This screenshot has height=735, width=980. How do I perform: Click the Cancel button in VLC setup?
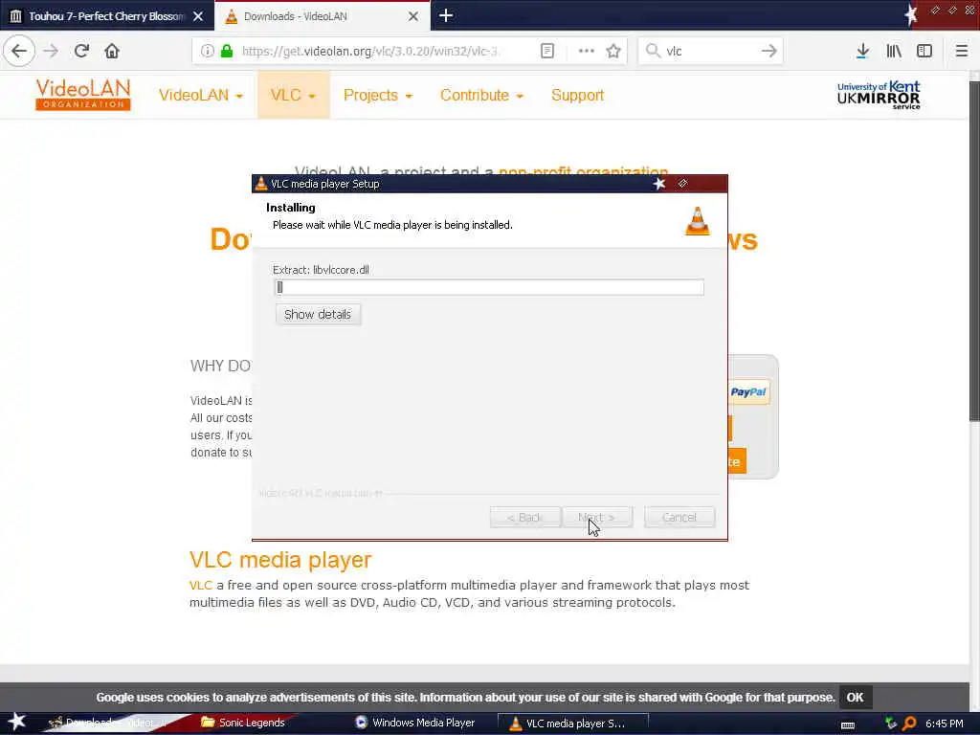click(x=679, y=518)
